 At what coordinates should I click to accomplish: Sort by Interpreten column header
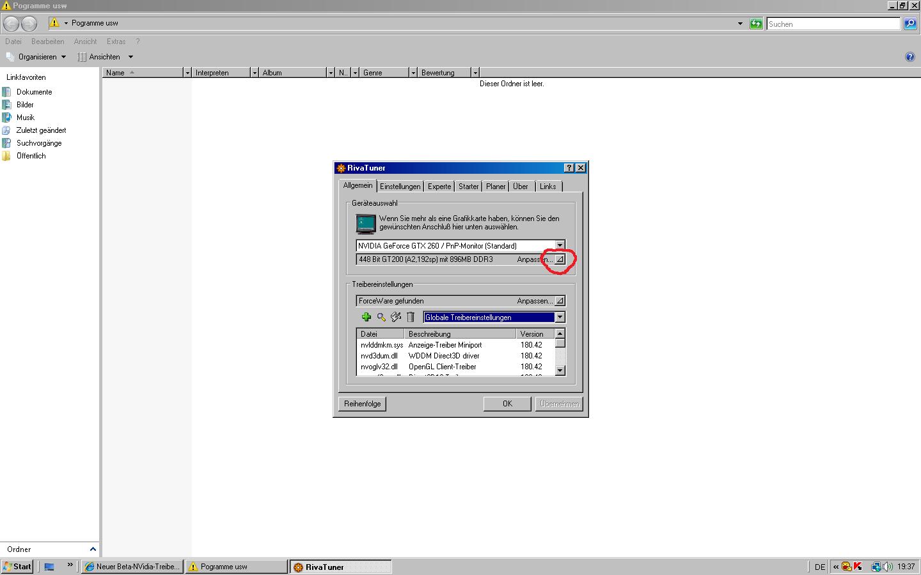click(221, 73)
